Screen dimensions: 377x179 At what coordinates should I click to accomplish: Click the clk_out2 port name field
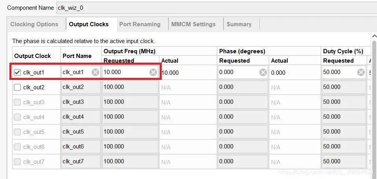click(81, 87)
